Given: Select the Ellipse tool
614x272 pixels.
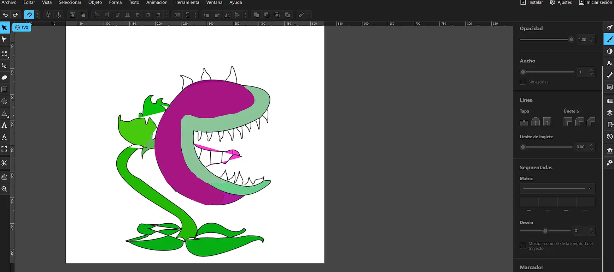Looking at the screenshot, I should (x=4, y=102).
